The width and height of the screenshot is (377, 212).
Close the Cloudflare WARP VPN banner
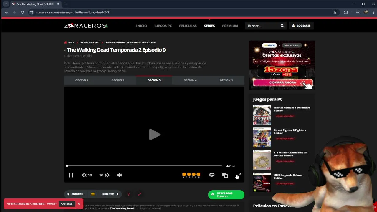[x=79, y=204]
